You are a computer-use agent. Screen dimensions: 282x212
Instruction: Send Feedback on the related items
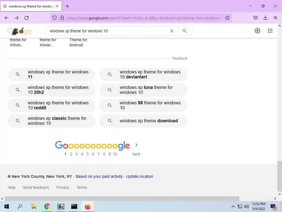pyautogui.click(x=180, y=59)
